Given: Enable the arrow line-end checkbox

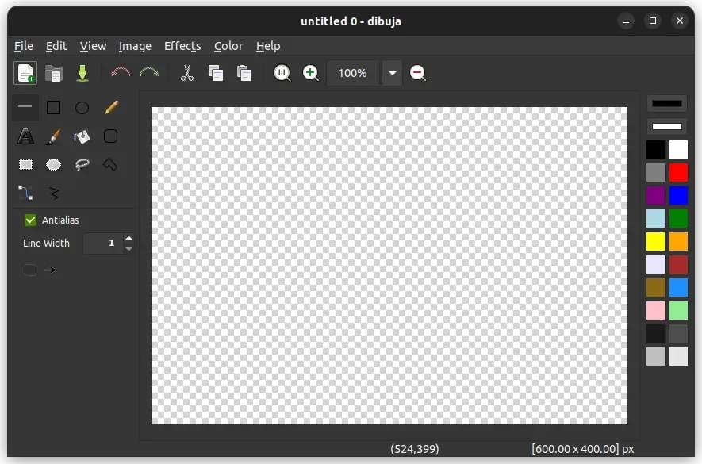Looking at the screenshot, I should [x=30, y=270].
